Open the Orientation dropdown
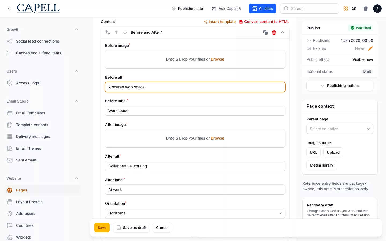The width and height of the screenshot is (386, 241). pyautogui.click(x=195, y=213)
